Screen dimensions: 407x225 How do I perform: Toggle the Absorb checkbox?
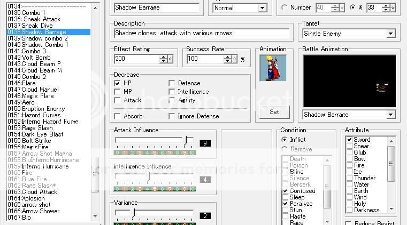point(118,116)
